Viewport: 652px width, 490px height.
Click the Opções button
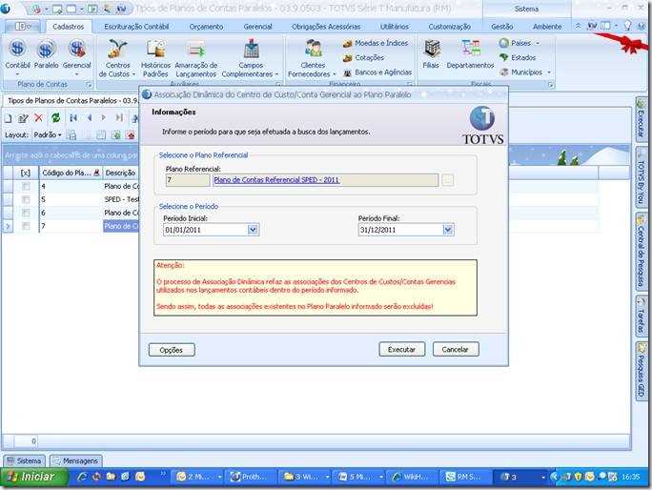pyautogui.click(x=172, y=350)
